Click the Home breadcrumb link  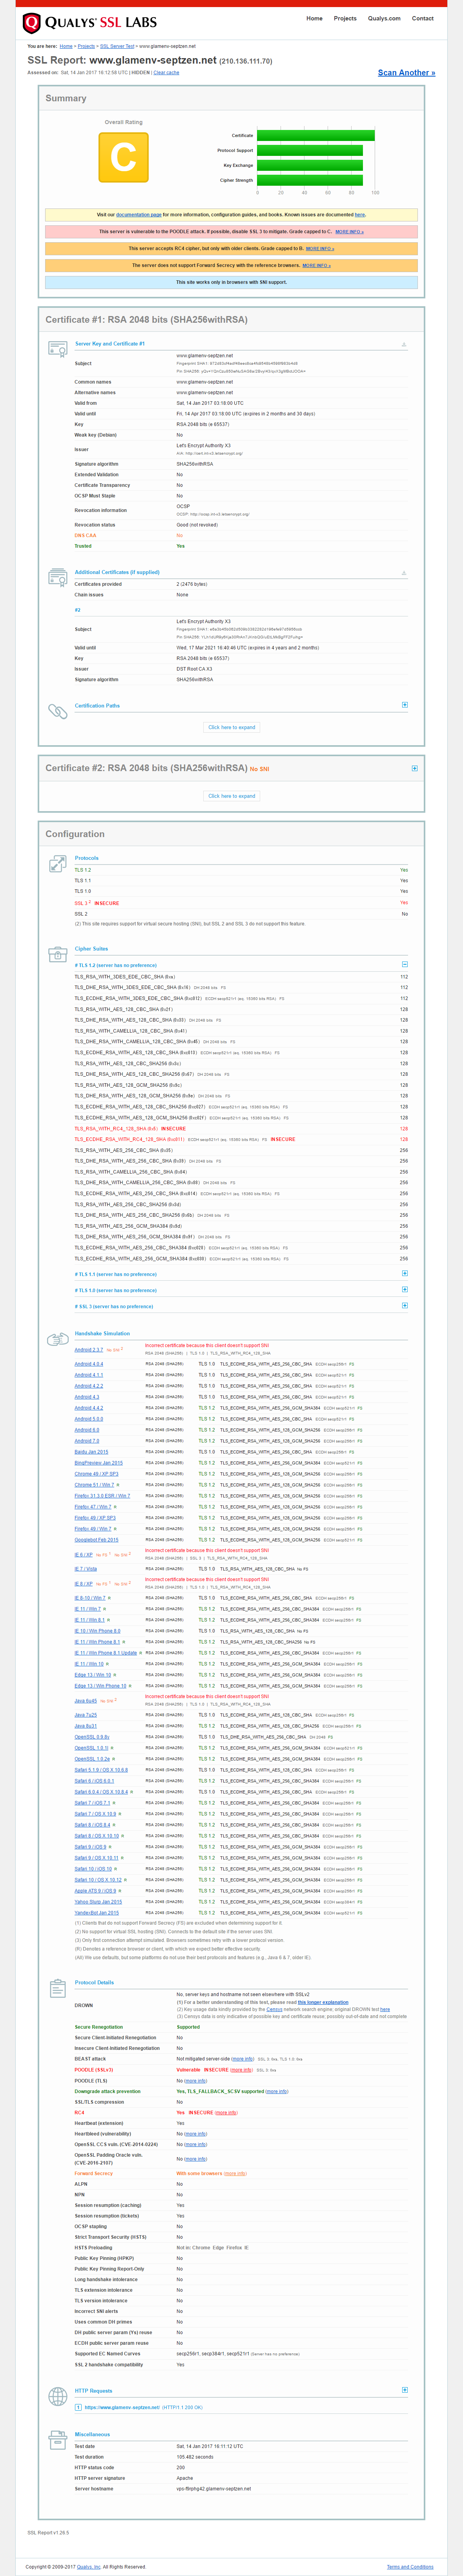pyautogui.click(x=66, y=46)
